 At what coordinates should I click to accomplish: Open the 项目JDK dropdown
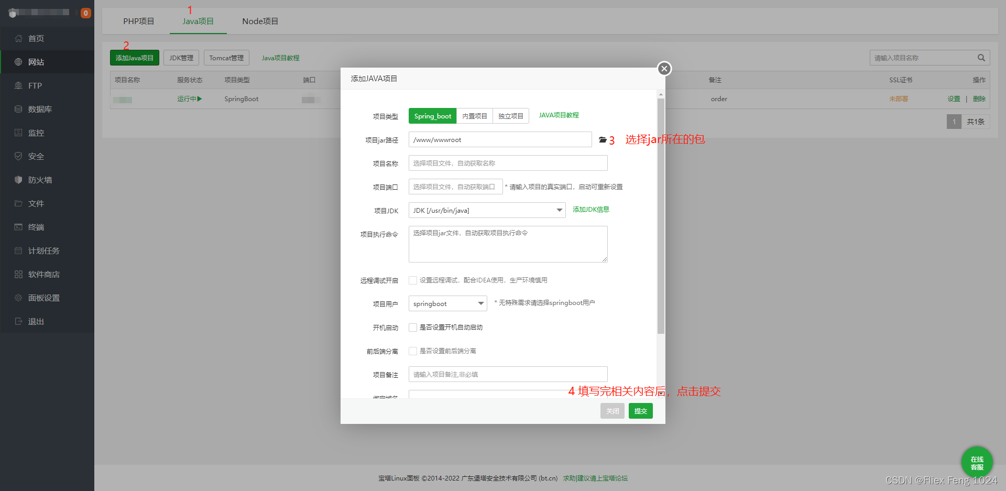coord(487,210)
